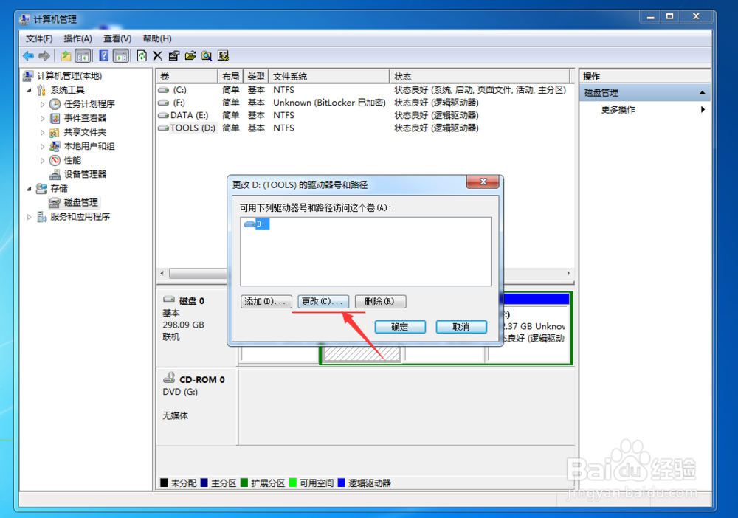Select Task Scheduler (任务计划程序) in tree

89,104
